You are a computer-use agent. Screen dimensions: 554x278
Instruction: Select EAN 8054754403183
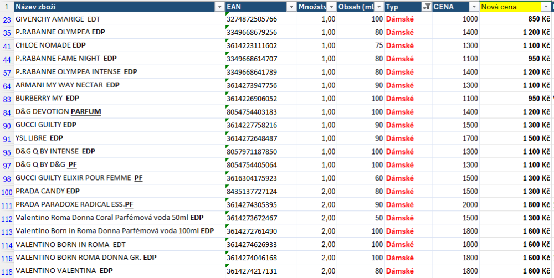click(x=261, y=112)
